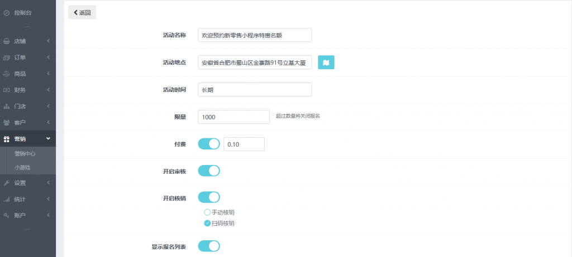Toggle the 付费 payment switch
The image size is (572, 257).
pos(209,144)
